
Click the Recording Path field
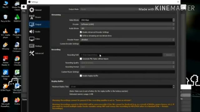tap(121, 55)
